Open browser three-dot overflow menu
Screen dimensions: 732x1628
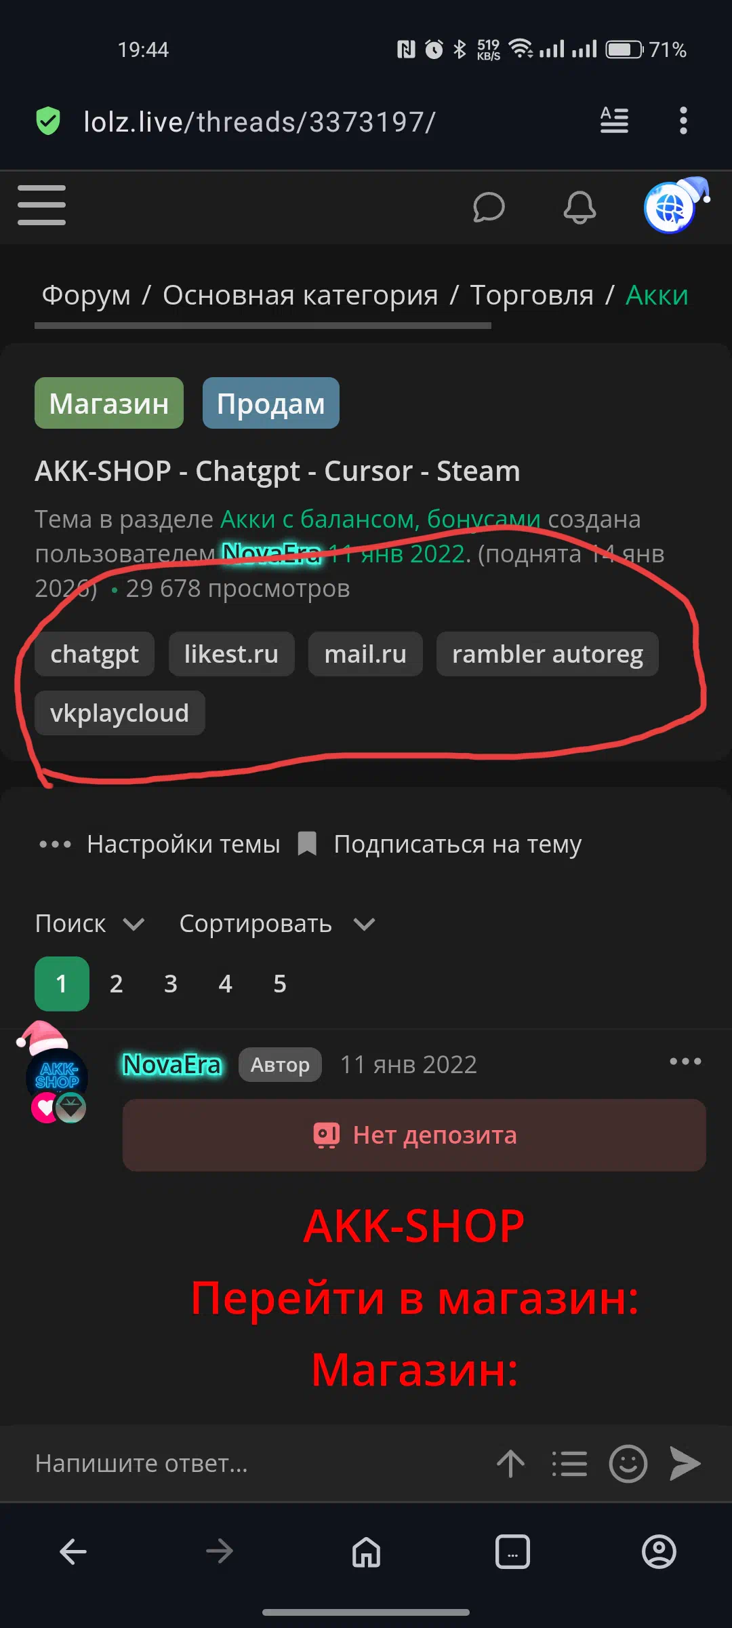click(683, 121)
